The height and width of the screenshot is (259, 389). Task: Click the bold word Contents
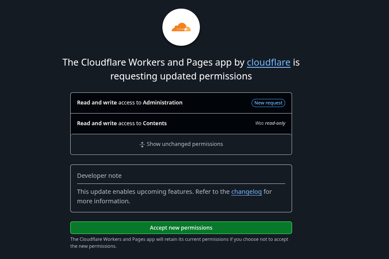155,123
